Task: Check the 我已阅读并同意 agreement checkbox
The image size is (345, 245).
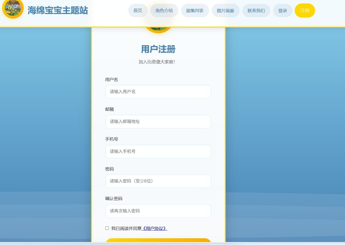Action: pyautogui.click(x=107, y=228)
